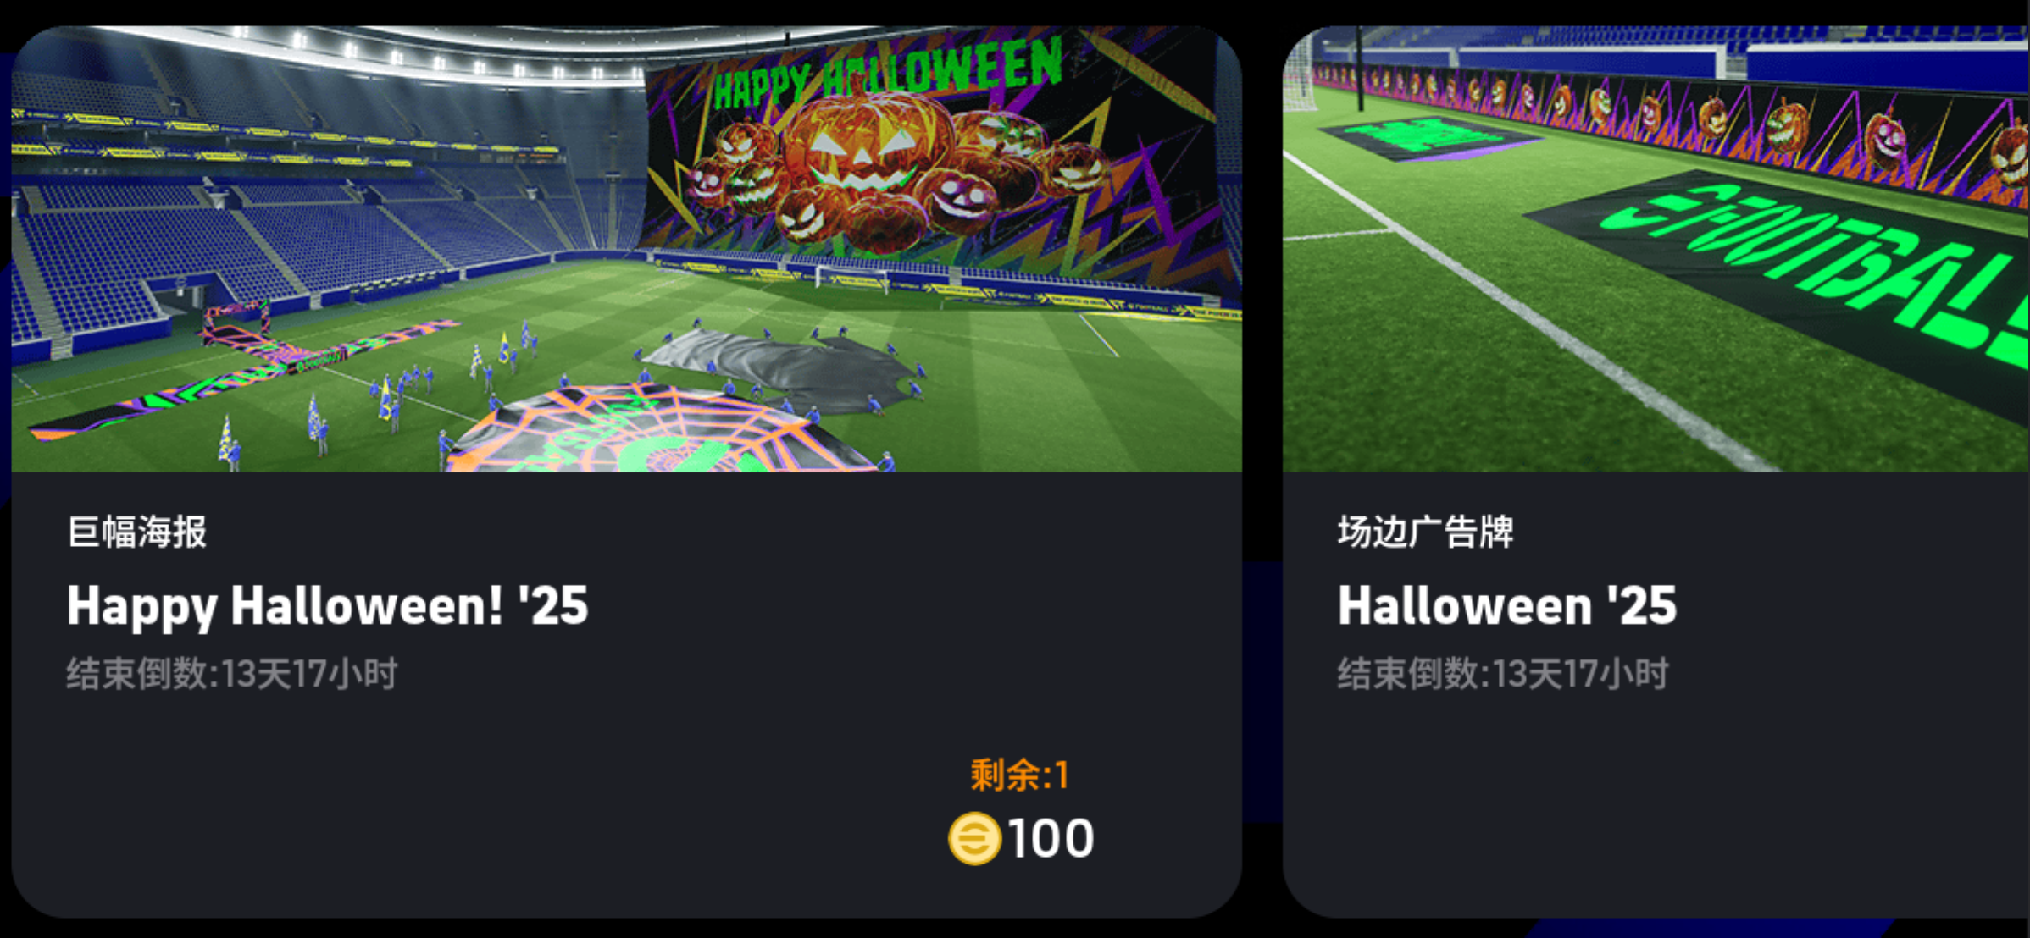The width and height of the screenshot is (2030, 938).
Task: Click the 巨幅海报 category label
Action: (x=137, y=532)
